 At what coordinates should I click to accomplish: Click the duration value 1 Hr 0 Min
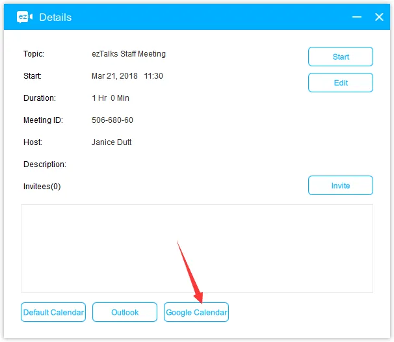point(111,98)
